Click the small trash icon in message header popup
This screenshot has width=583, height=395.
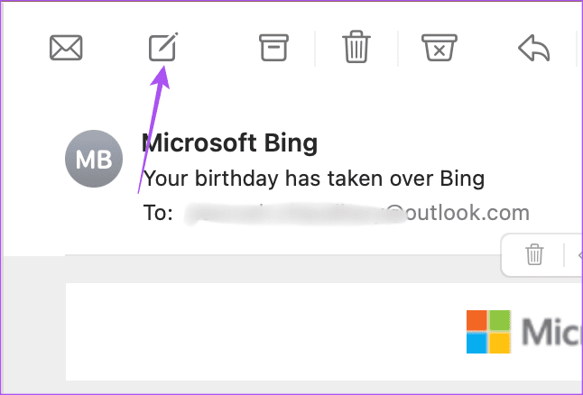pos(534,254)
